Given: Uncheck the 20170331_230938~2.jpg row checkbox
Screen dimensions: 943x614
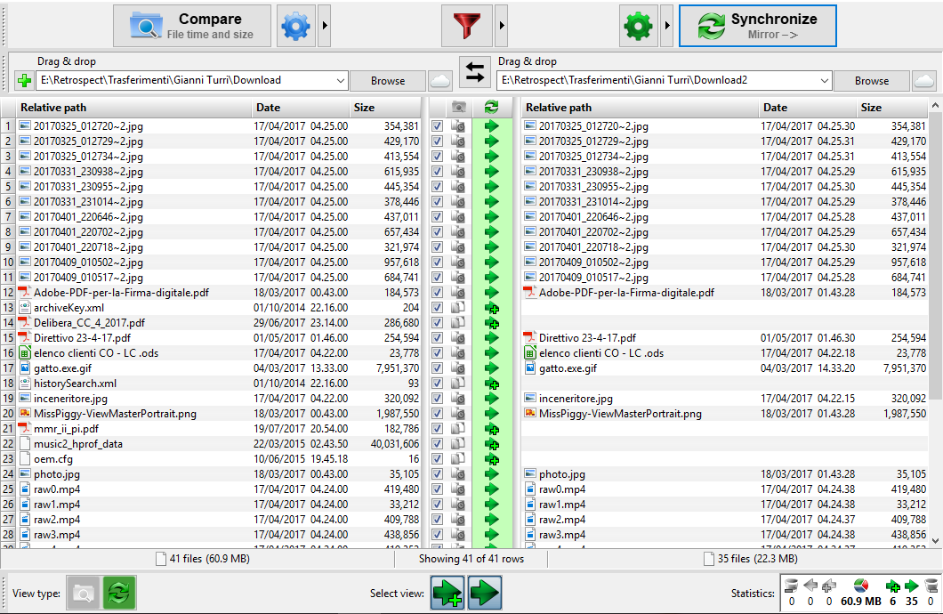Looking at the screenshot, I should coord(437,172).
